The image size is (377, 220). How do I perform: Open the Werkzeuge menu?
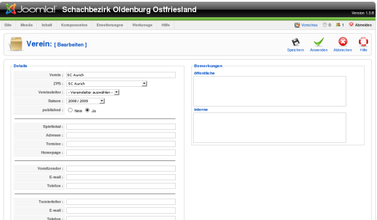pos(142,25)
